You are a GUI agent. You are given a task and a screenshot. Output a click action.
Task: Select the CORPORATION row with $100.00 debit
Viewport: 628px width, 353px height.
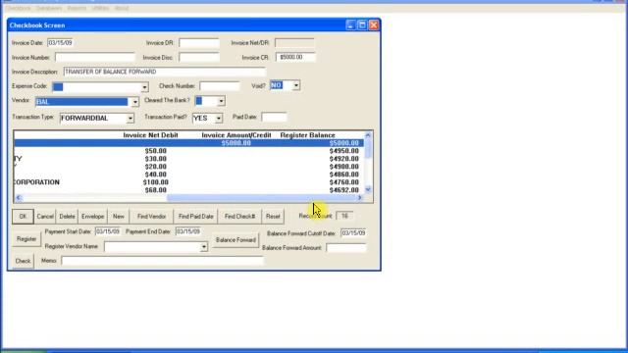(x=189, y=182)
